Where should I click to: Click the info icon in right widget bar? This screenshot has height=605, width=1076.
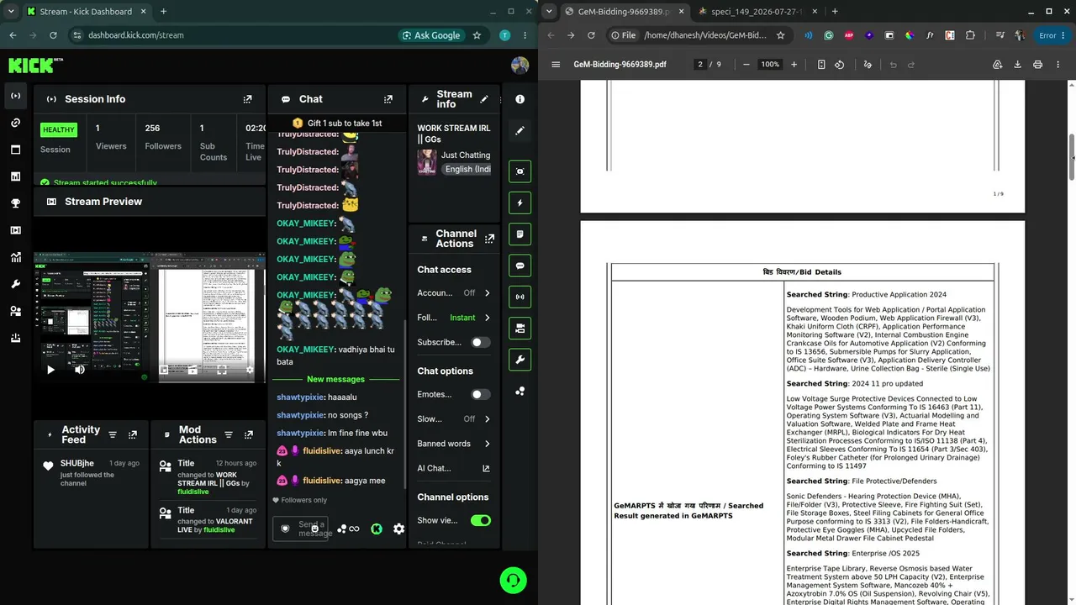tap(520, 99)
